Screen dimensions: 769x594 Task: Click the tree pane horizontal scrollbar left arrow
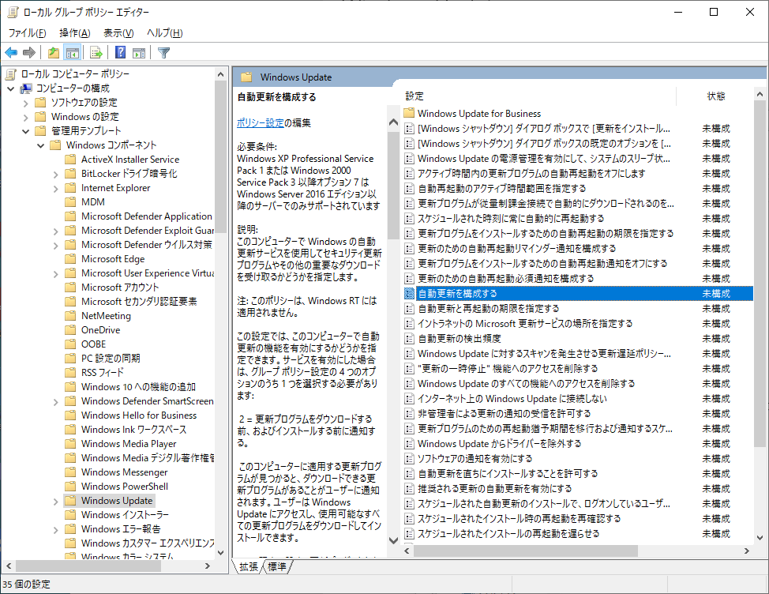click(9, 566)
